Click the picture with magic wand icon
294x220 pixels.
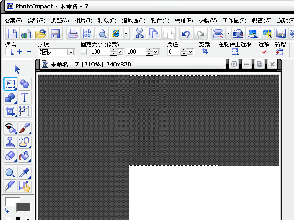point(267,34)
